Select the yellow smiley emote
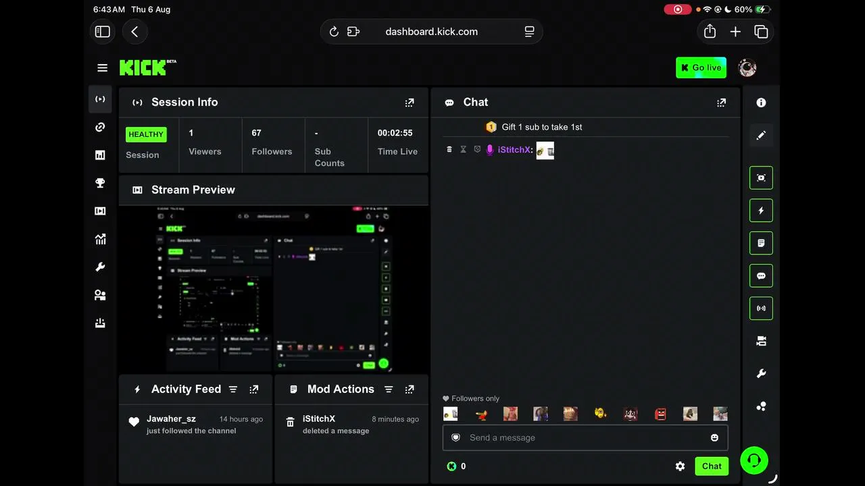 coord(600,414)
